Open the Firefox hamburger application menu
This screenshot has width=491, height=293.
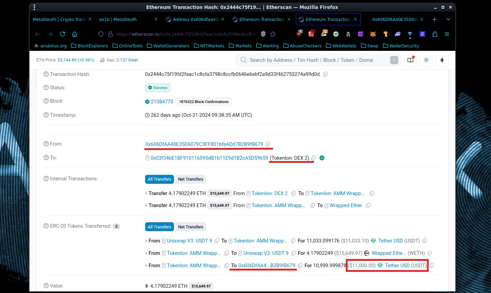click(447, 34)
